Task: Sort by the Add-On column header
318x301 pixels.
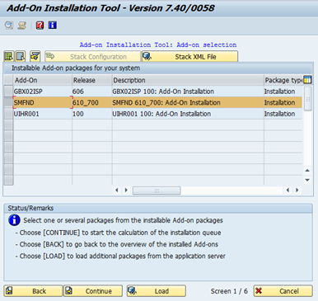Action: [x=43, y=80]
